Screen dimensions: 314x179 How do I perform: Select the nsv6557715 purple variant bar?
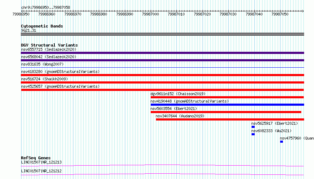click(x=162, y=53)
